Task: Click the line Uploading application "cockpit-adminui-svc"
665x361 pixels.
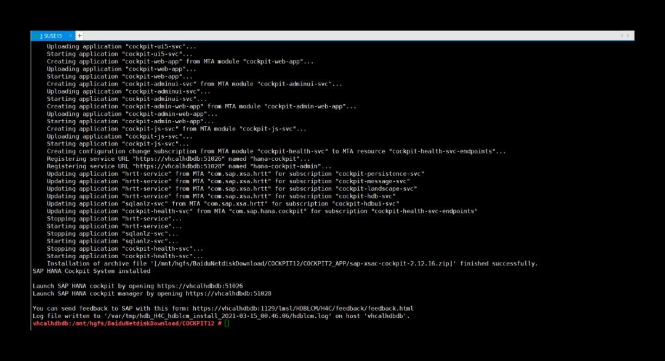Action: click(x=129, y=92)
